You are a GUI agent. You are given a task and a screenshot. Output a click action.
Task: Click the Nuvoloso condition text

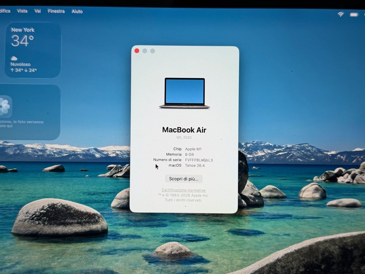(20, 64)
